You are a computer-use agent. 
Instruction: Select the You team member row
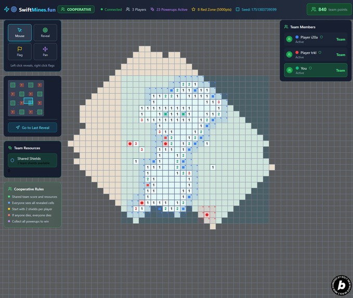click(316, 70)
